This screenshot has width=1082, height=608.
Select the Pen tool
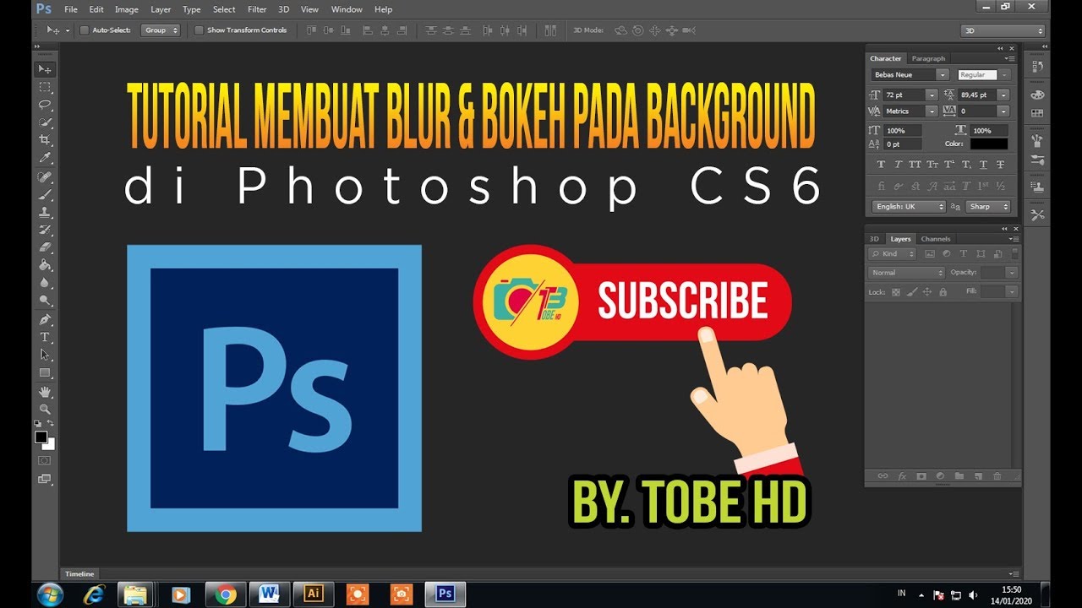[45, 320]
